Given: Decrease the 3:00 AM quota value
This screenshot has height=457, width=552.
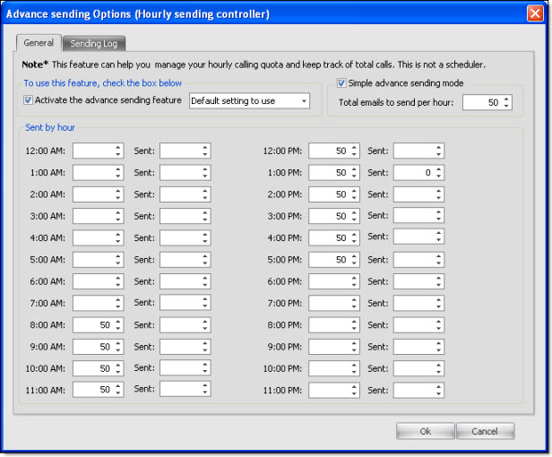Looking at the screenshot, I should coord(118,220).
